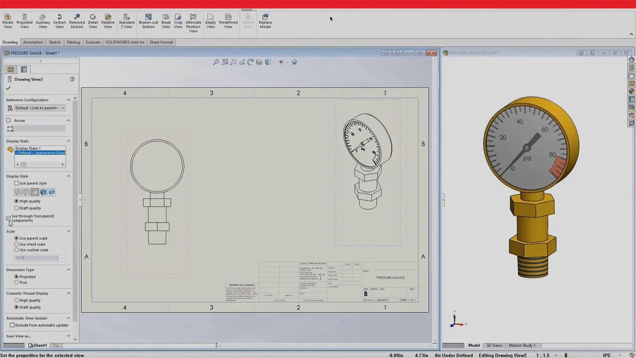Open the Sheet Format tab
The image size is (636, 358).
point(161,42)
